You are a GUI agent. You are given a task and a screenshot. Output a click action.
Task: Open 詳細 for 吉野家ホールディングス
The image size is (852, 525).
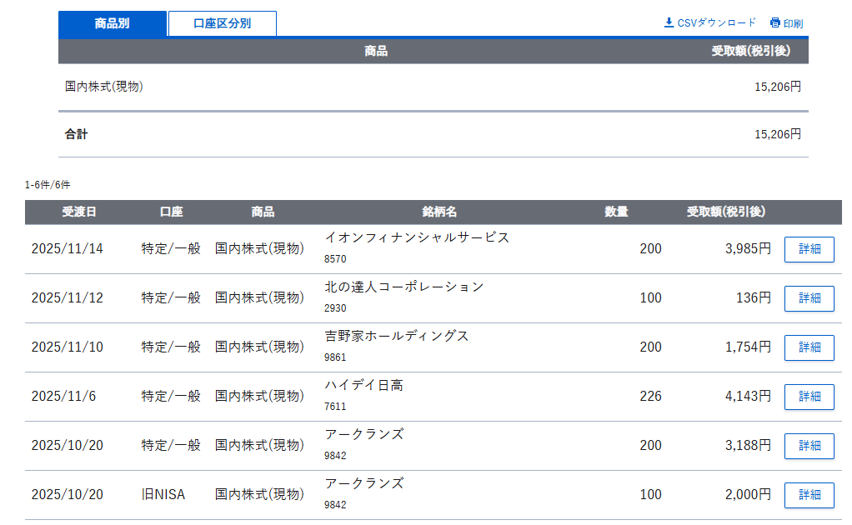[809, 347]
